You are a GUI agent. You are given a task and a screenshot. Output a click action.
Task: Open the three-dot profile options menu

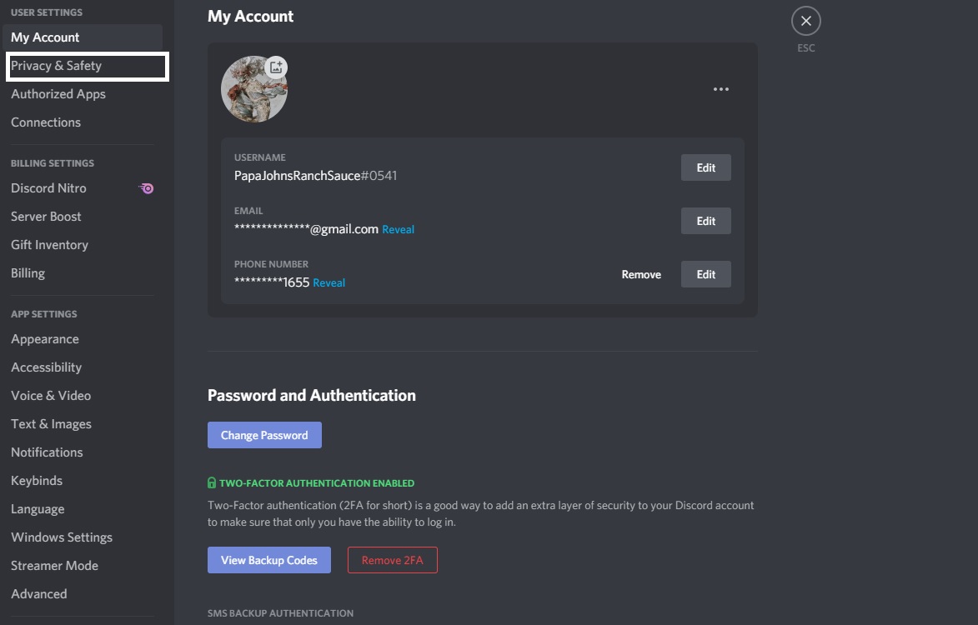coord(721,89)
